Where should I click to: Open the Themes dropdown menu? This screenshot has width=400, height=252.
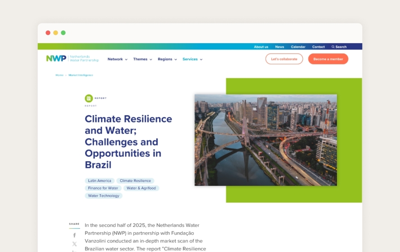[x=142, y=59]
